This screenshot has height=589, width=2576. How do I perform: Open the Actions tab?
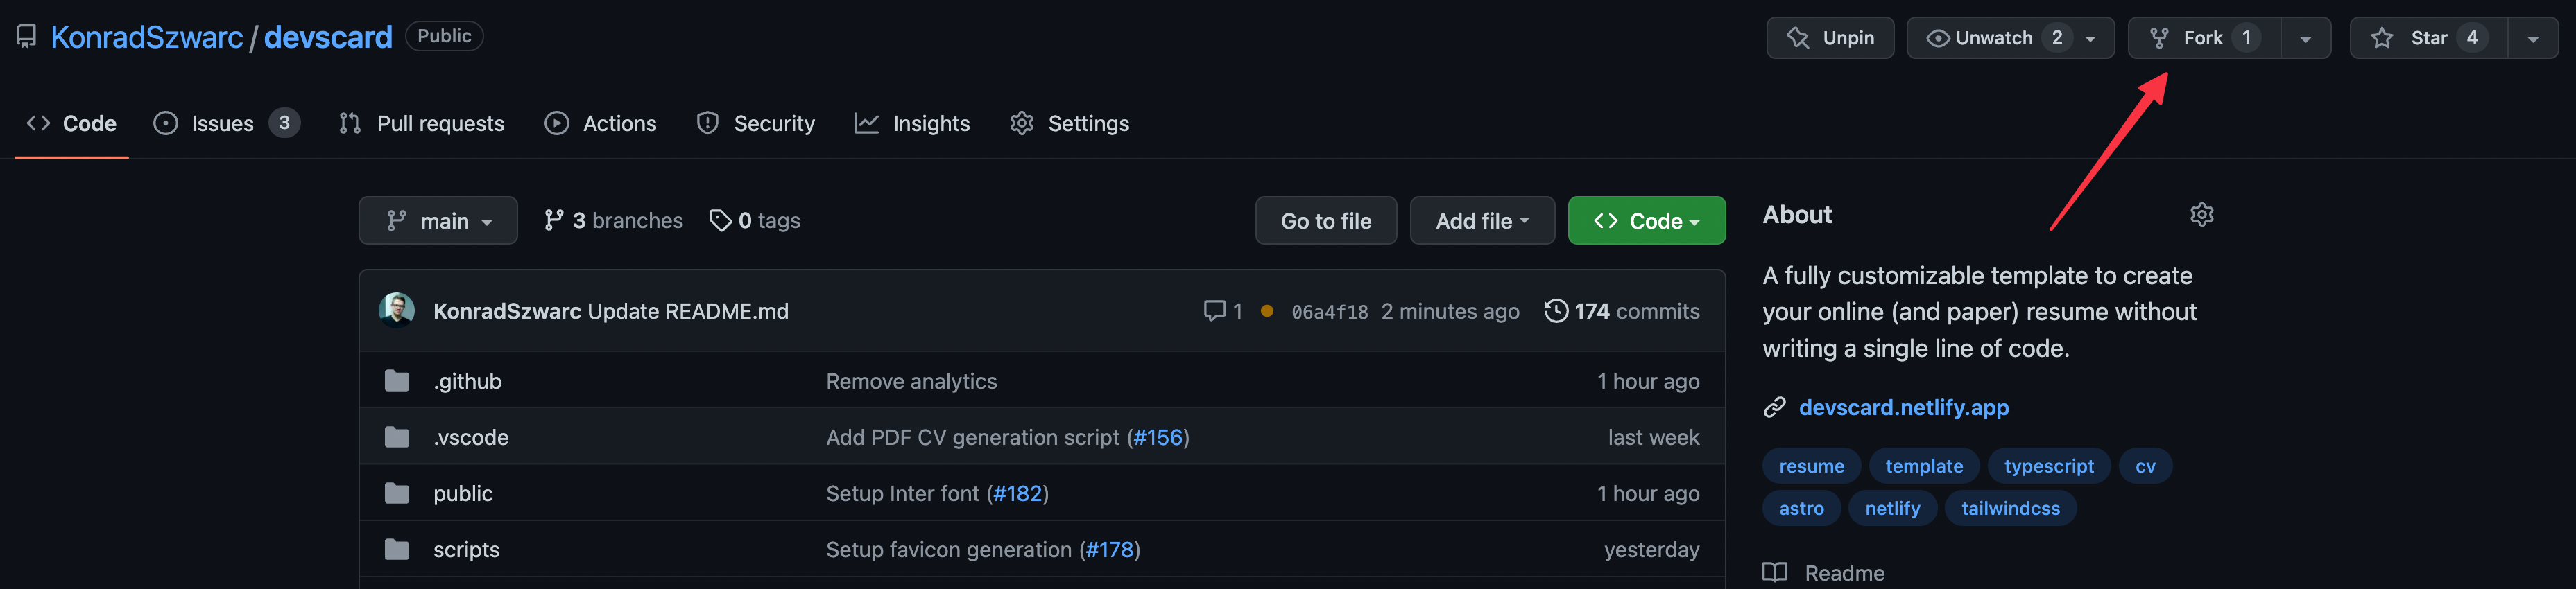coord(600,124)
